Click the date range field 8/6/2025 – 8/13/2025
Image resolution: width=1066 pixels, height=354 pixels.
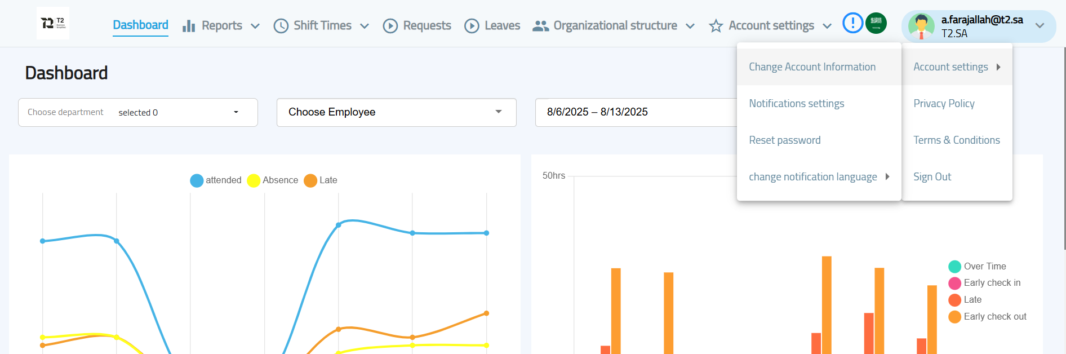636,112
